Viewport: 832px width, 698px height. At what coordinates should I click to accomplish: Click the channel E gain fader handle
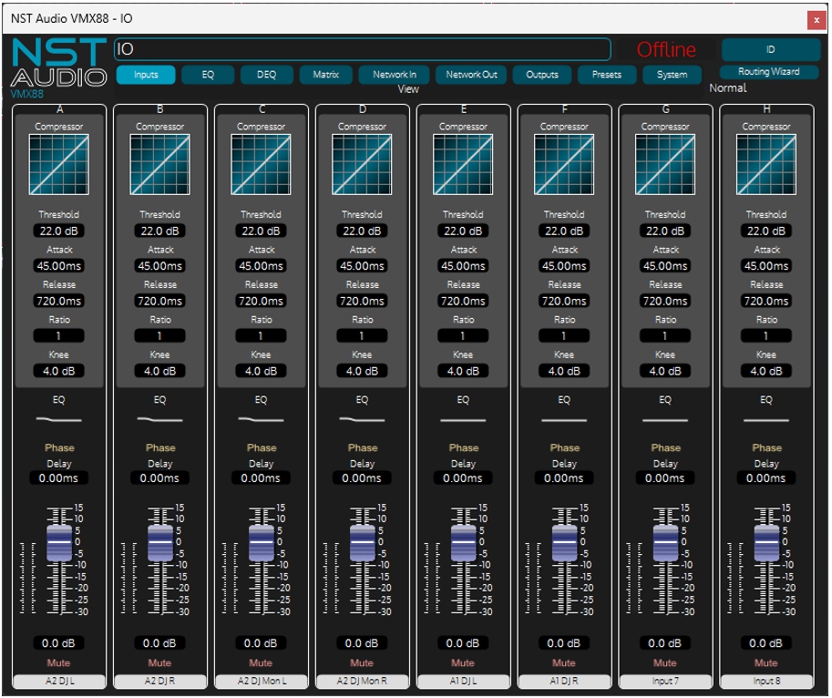464,541
